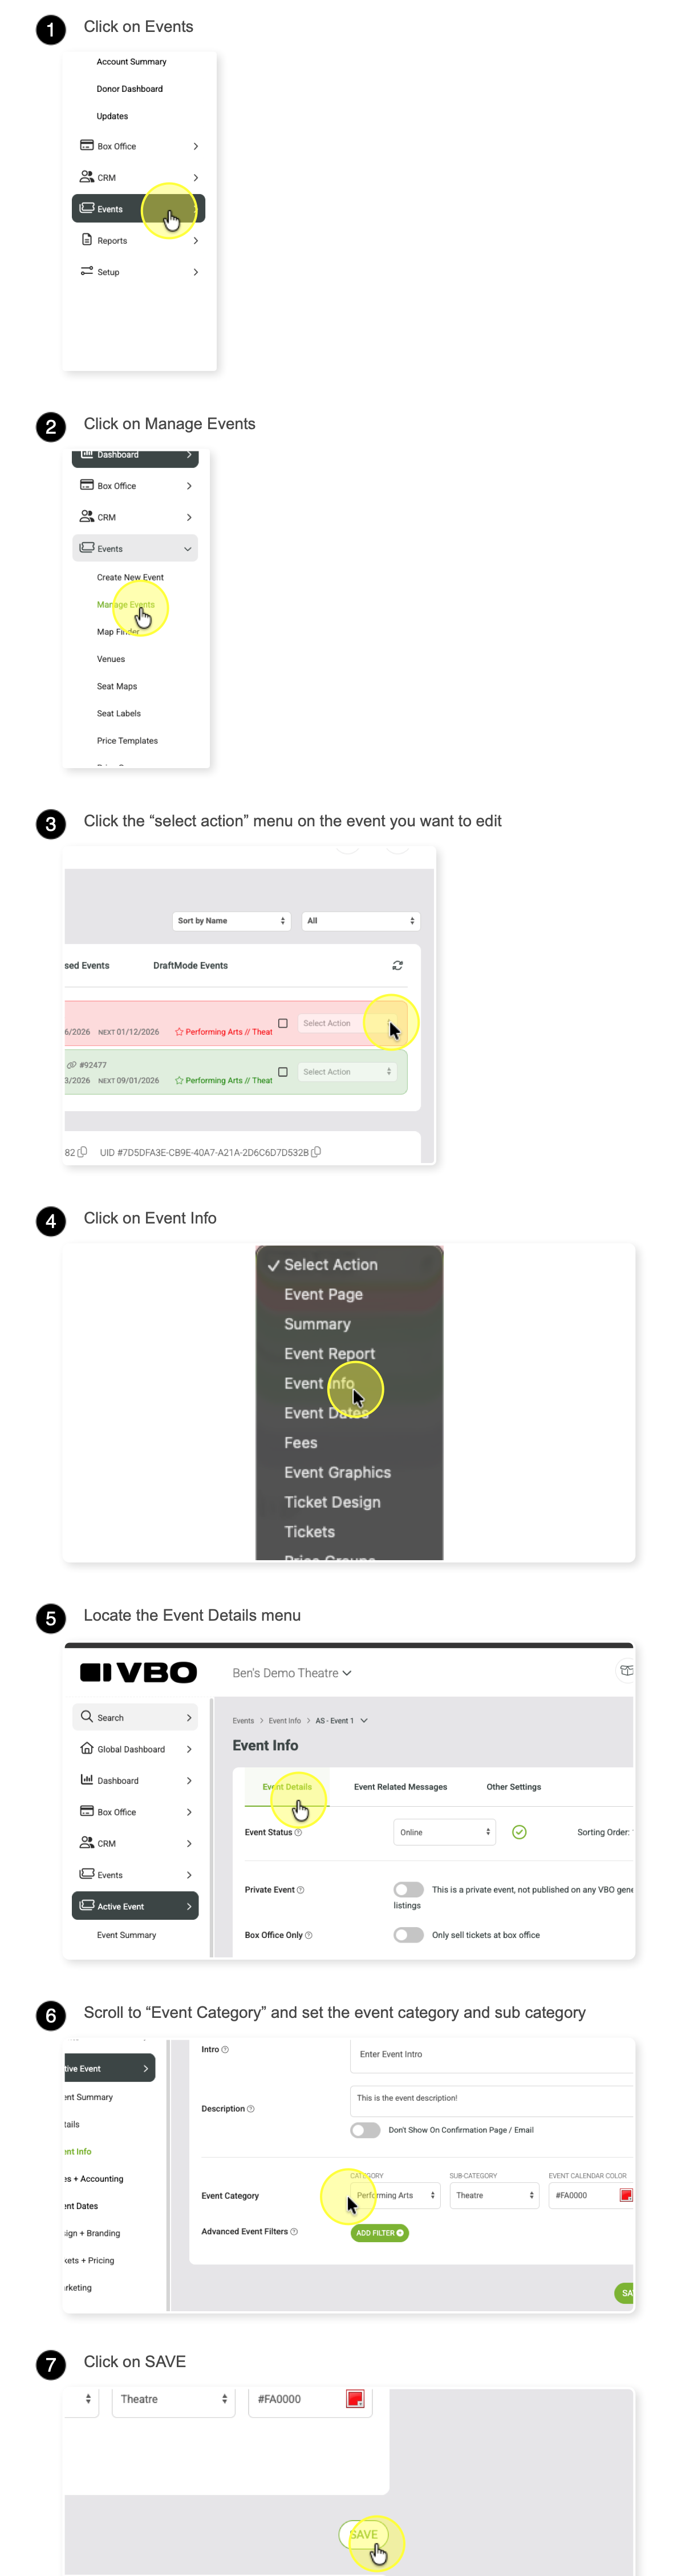
Task: Copy the UID using its copy icon
Action: (316, 1152)
